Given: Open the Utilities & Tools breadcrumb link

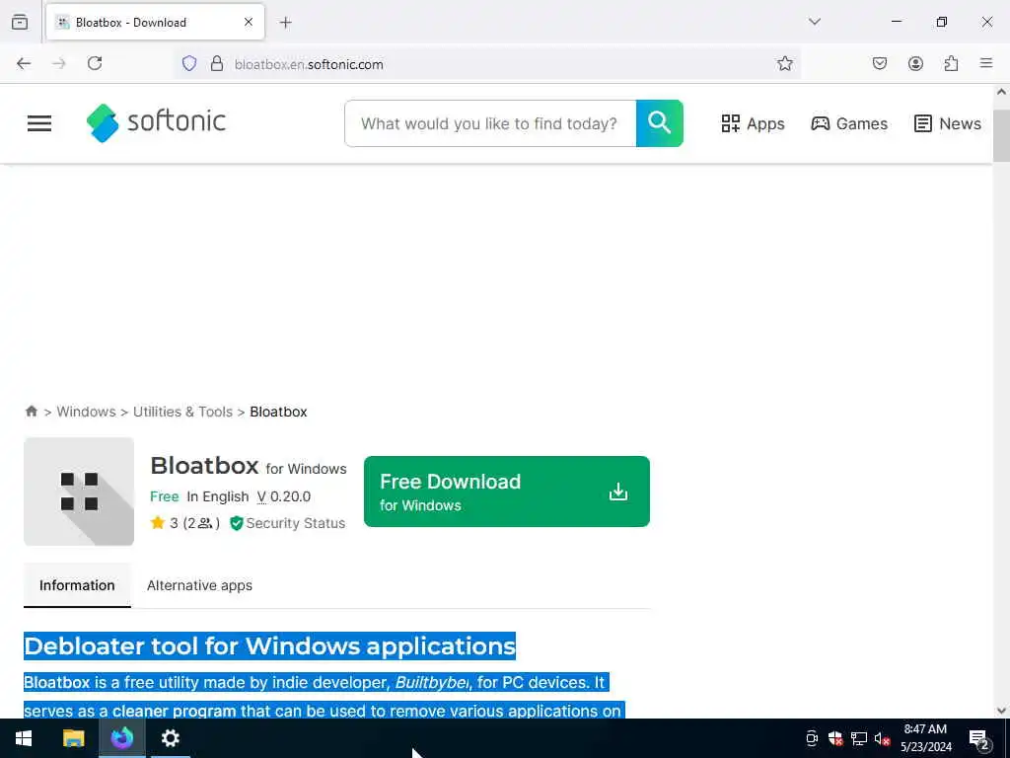Looking at the screenshot, I should tap(182, 412).
